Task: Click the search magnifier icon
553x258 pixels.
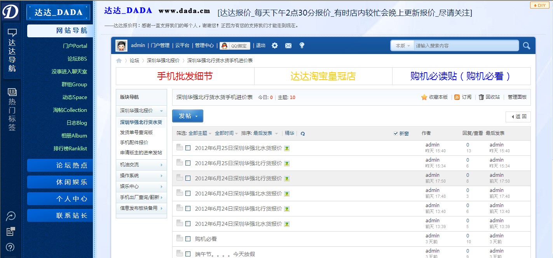Action: coord(526,46)
